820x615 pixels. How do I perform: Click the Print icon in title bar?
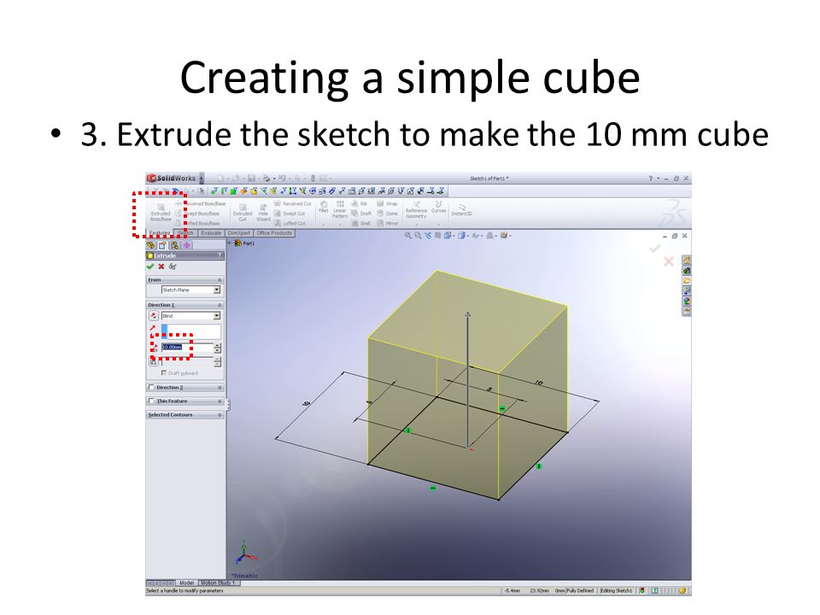[x=266, y=179]
